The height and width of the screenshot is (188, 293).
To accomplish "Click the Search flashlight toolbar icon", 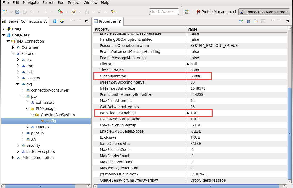I will pyautogui.click(x=74, y=11).
